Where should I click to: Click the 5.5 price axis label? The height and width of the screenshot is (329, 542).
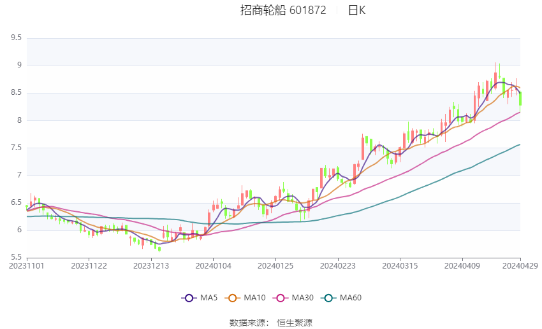[16, 257]
